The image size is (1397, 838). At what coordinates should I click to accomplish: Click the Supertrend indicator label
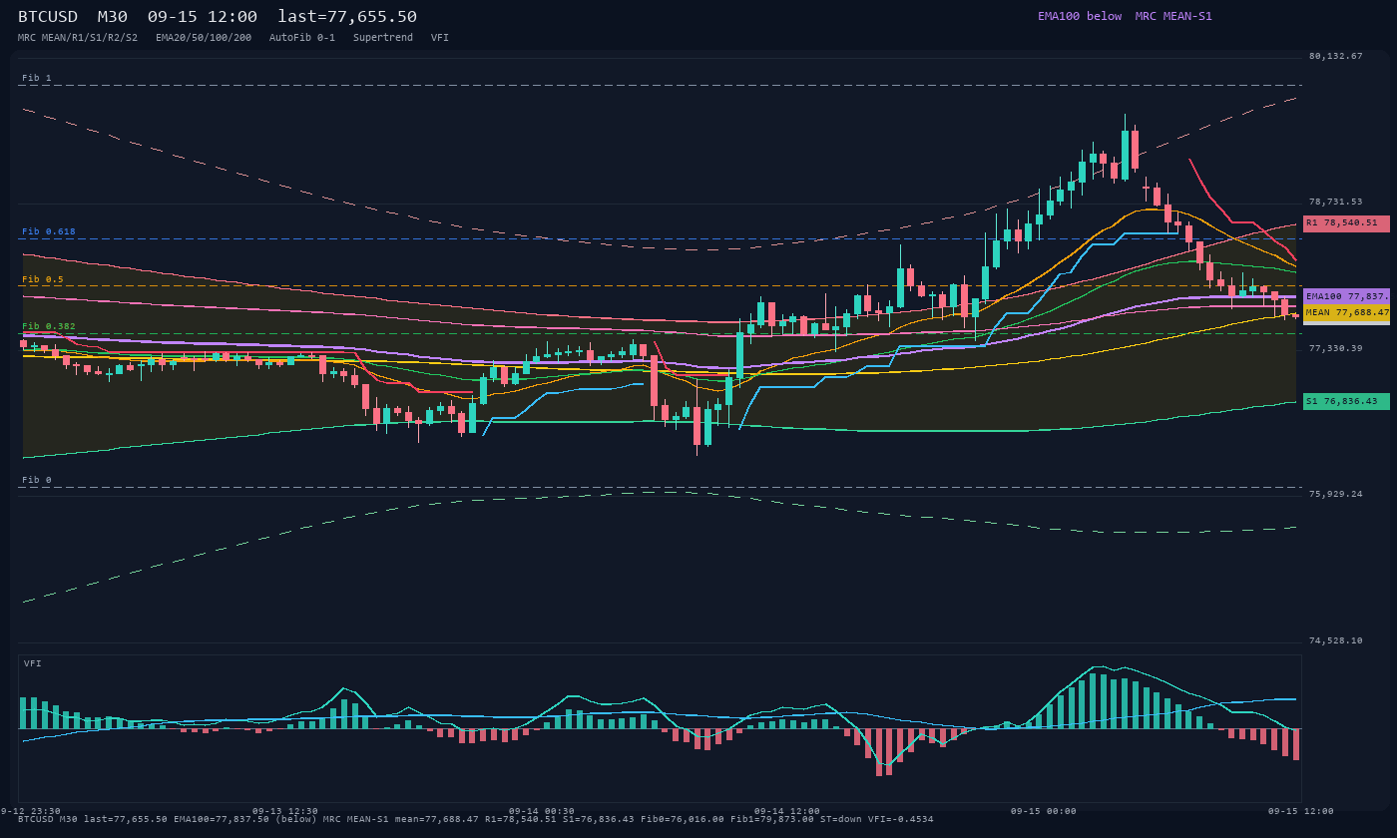(383, 37)
